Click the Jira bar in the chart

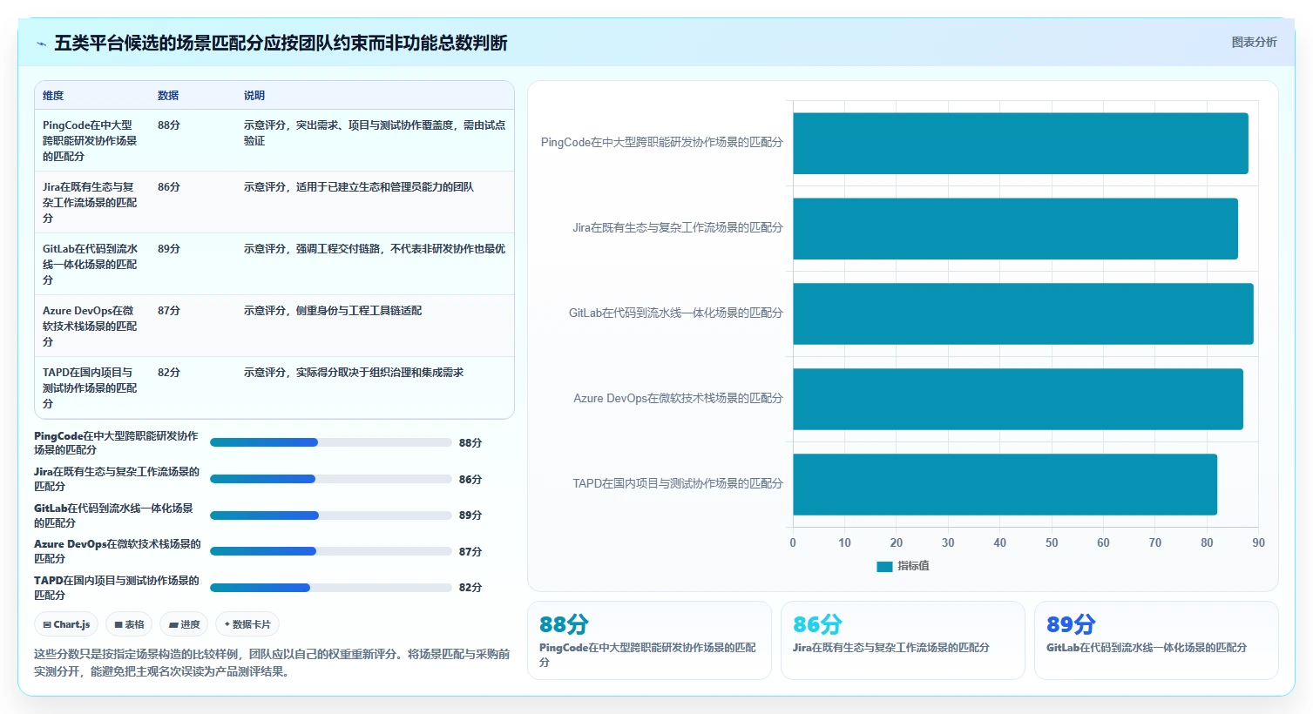click(x=1015, y=229)
